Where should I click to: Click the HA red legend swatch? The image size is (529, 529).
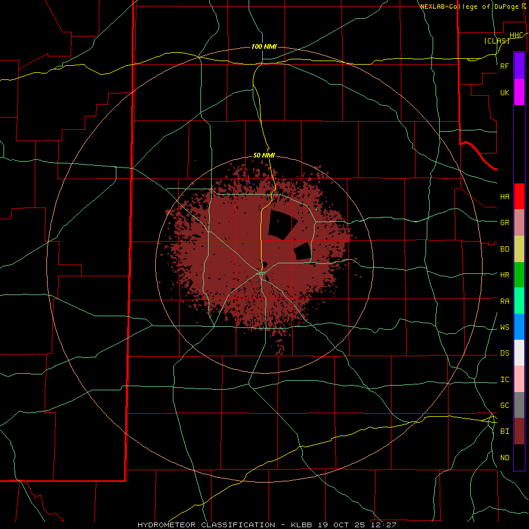coord(519,196)
